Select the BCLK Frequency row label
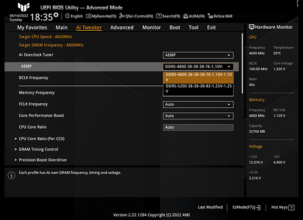Screen dimensions: 303x220 tap(34, 78)
